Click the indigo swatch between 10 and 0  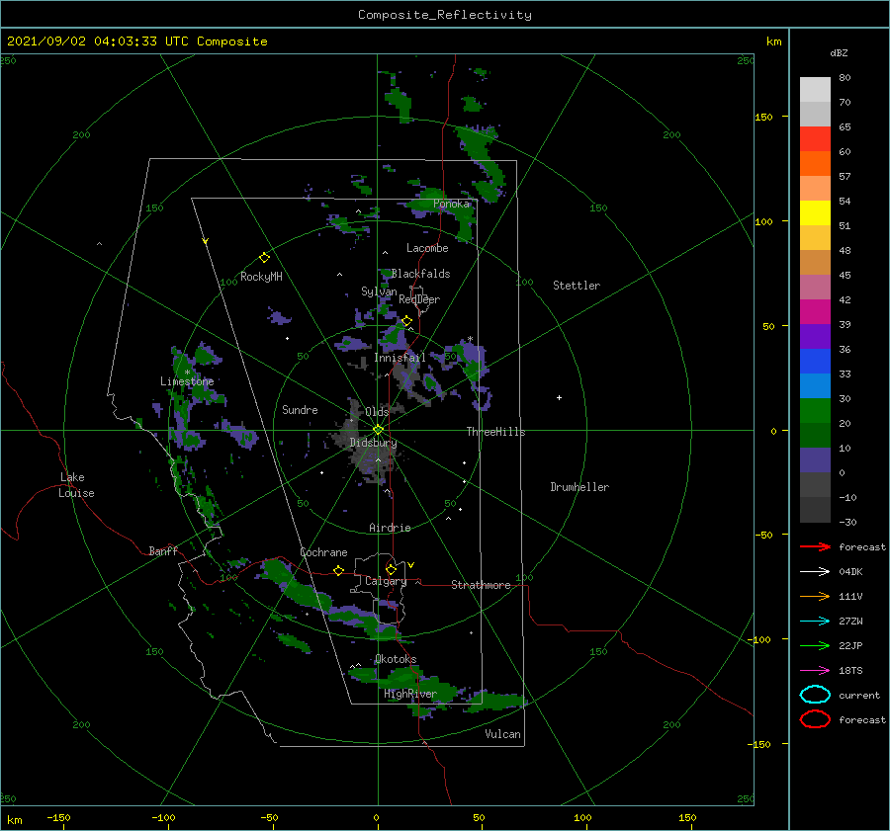pos(815,459)
